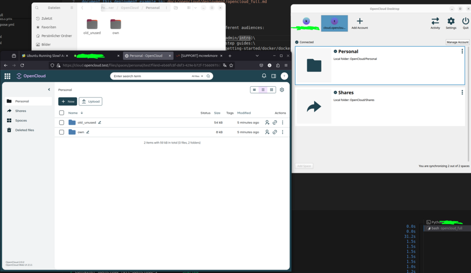Select the cloud.openclou... account tab
This screenshot has width=471, height=273.
point(334,24)
